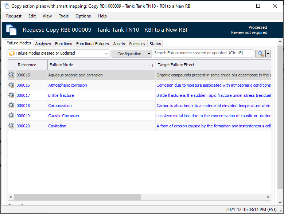Switch to the Functional Failures tab
This screenshot has width=284, height=214.
click(92, 44)
